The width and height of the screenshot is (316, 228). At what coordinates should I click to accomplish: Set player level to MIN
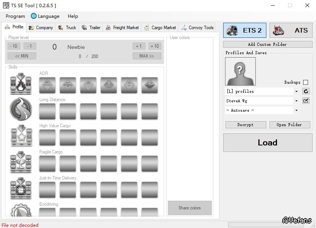[x=22, y=56]
